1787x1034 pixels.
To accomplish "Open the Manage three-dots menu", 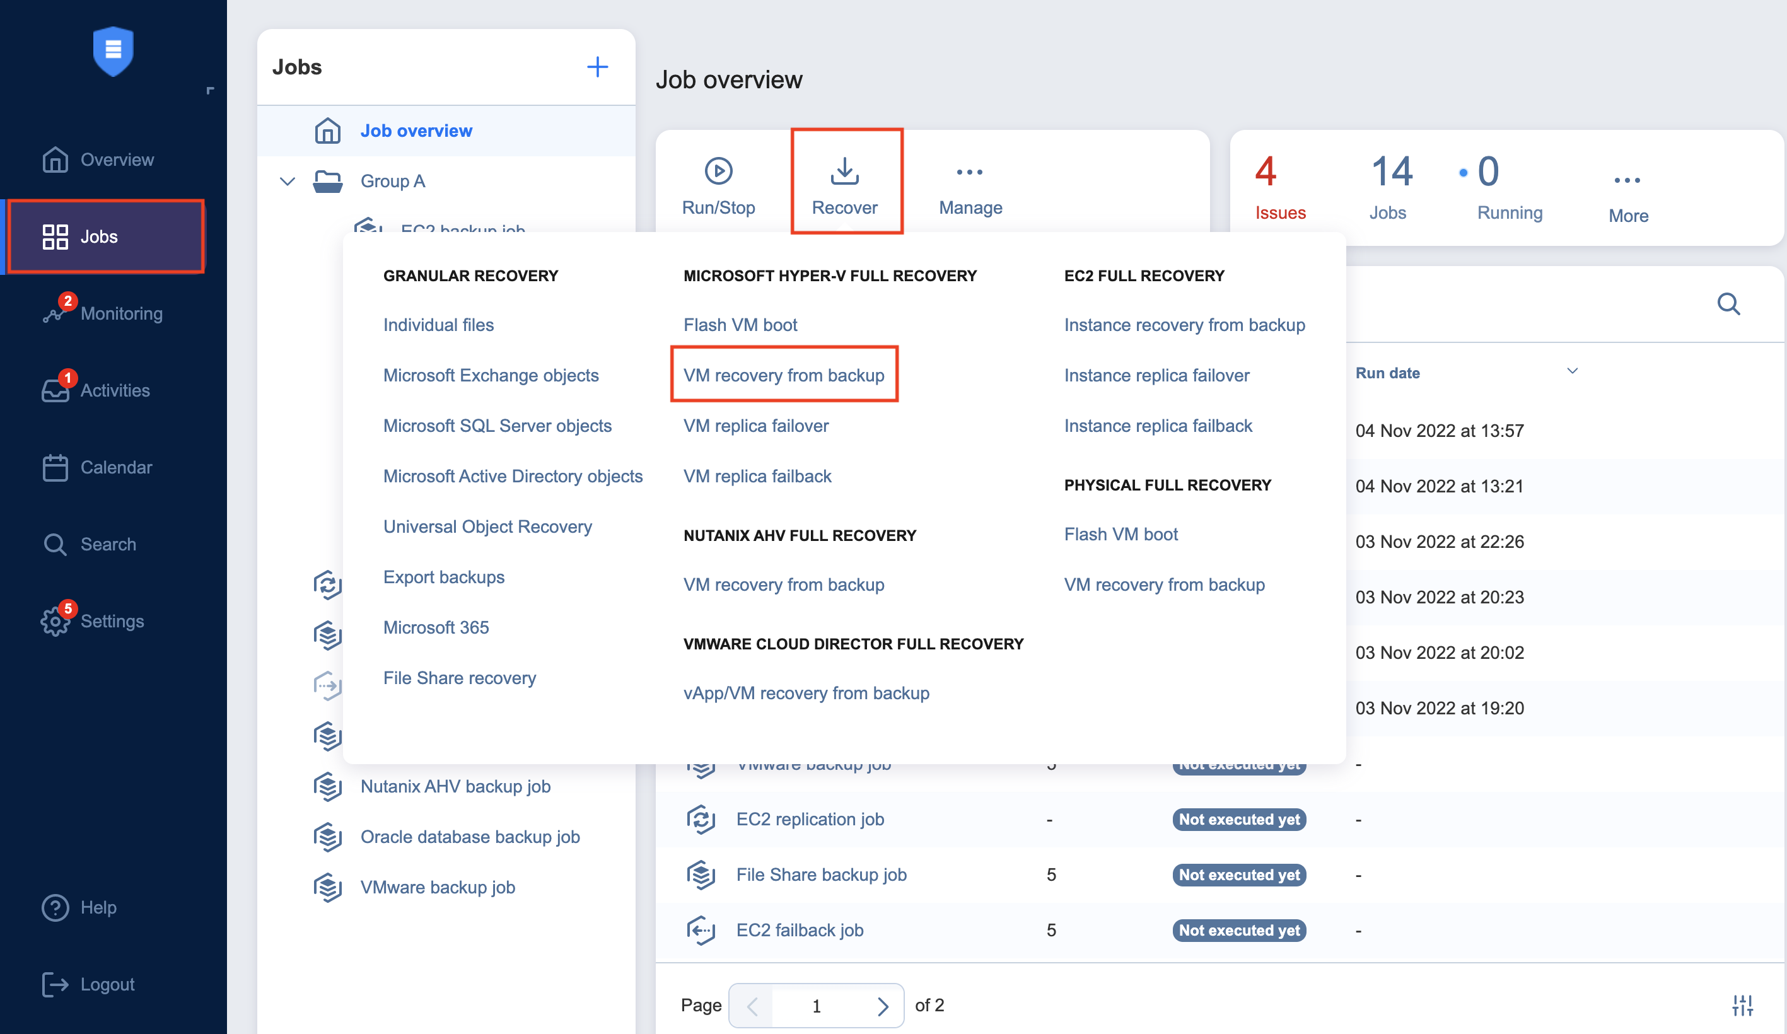I will [x=969, y=172].
